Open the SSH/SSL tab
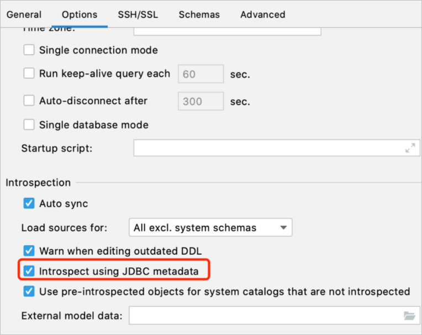This screenshot has height=335, width=422. pos(138,15)
